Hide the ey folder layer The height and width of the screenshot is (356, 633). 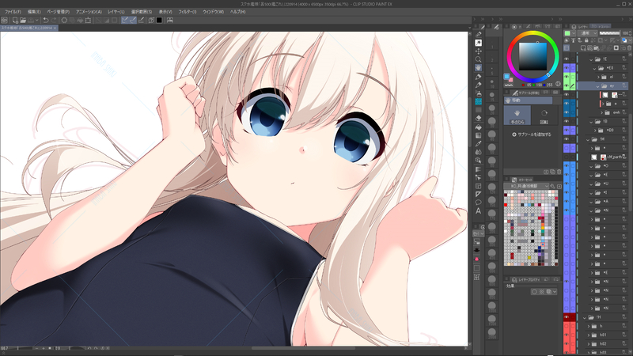click(567, 85)
